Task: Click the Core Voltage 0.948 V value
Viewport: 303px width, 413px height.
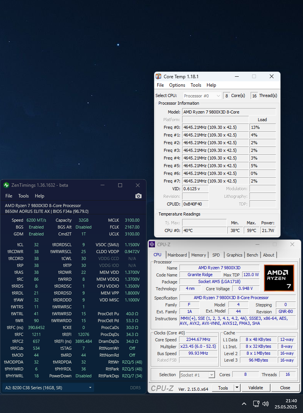Action: coord(246,288)
